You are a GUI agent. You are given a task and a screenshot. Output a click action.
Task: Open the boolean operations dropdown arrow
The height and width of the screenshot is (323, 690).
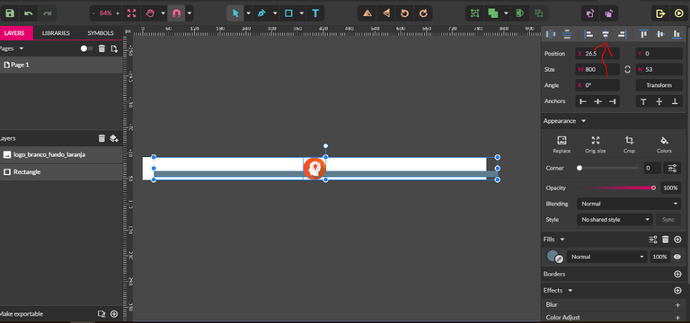(x=506, y=13)
